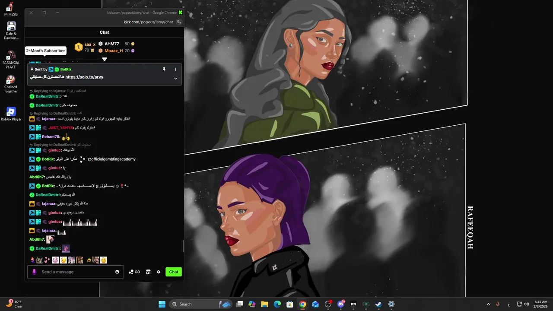Pick the pink hearts emote
Image resolution: width=553 pixels, height=311 pixels.
[x=47, y=260]
